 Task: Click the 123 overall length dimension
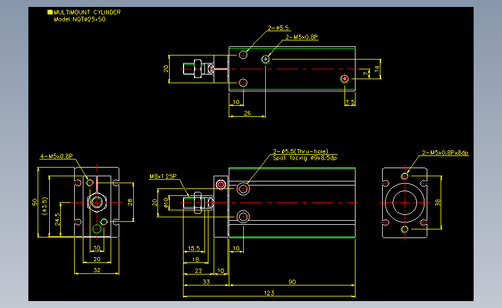pos(269,292)
